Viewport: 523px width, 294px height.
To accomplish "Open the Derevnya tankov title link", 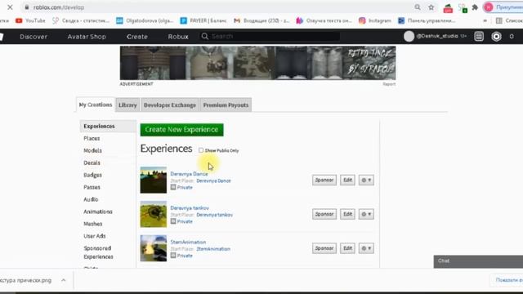I will pyautogui.click(x=190, y=207).
